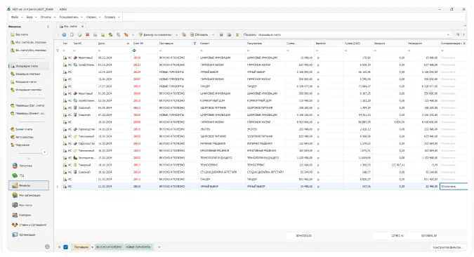
Task: Expand the Обновить dropdown arrow
Action: (213, 35)
